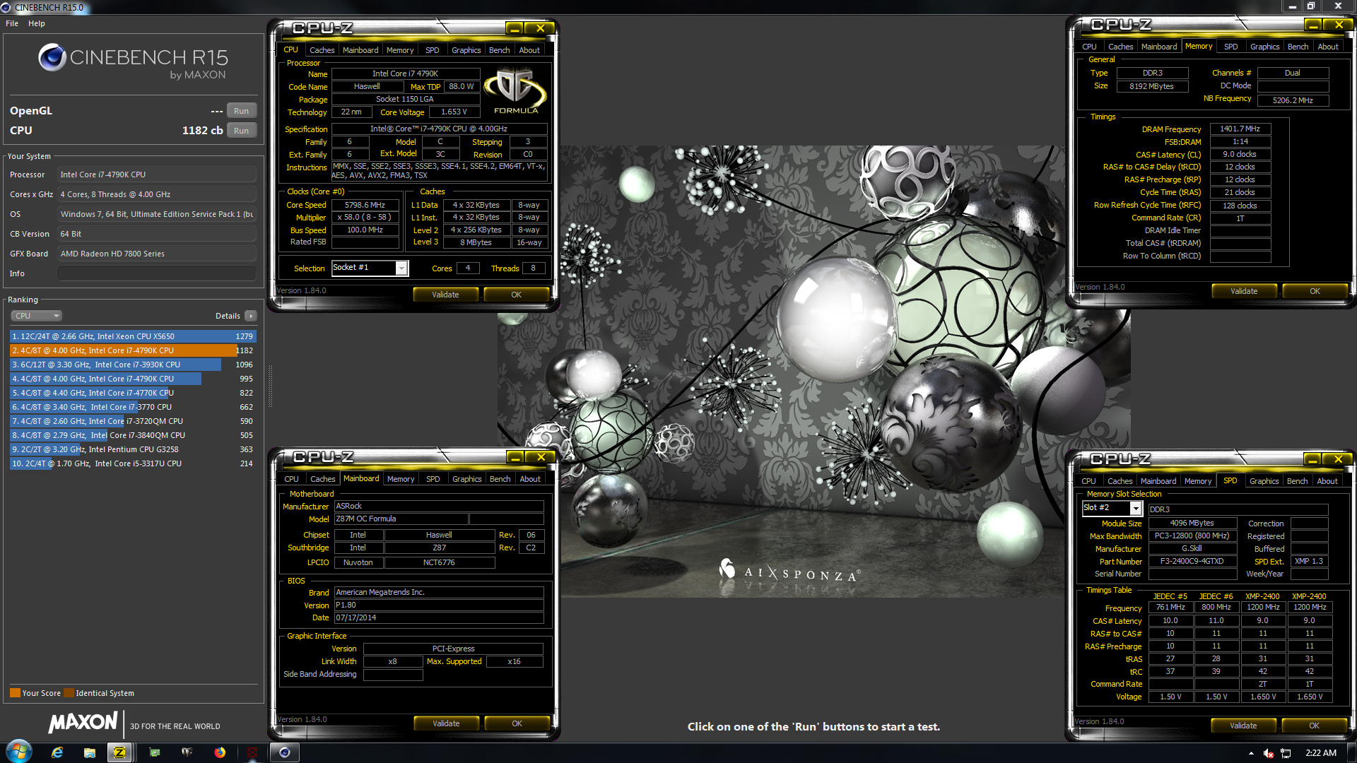Screen dimensions: 1357x763
Task: Click the 2:22 AM taskbar clock
Action: [x=1320, y=753]
